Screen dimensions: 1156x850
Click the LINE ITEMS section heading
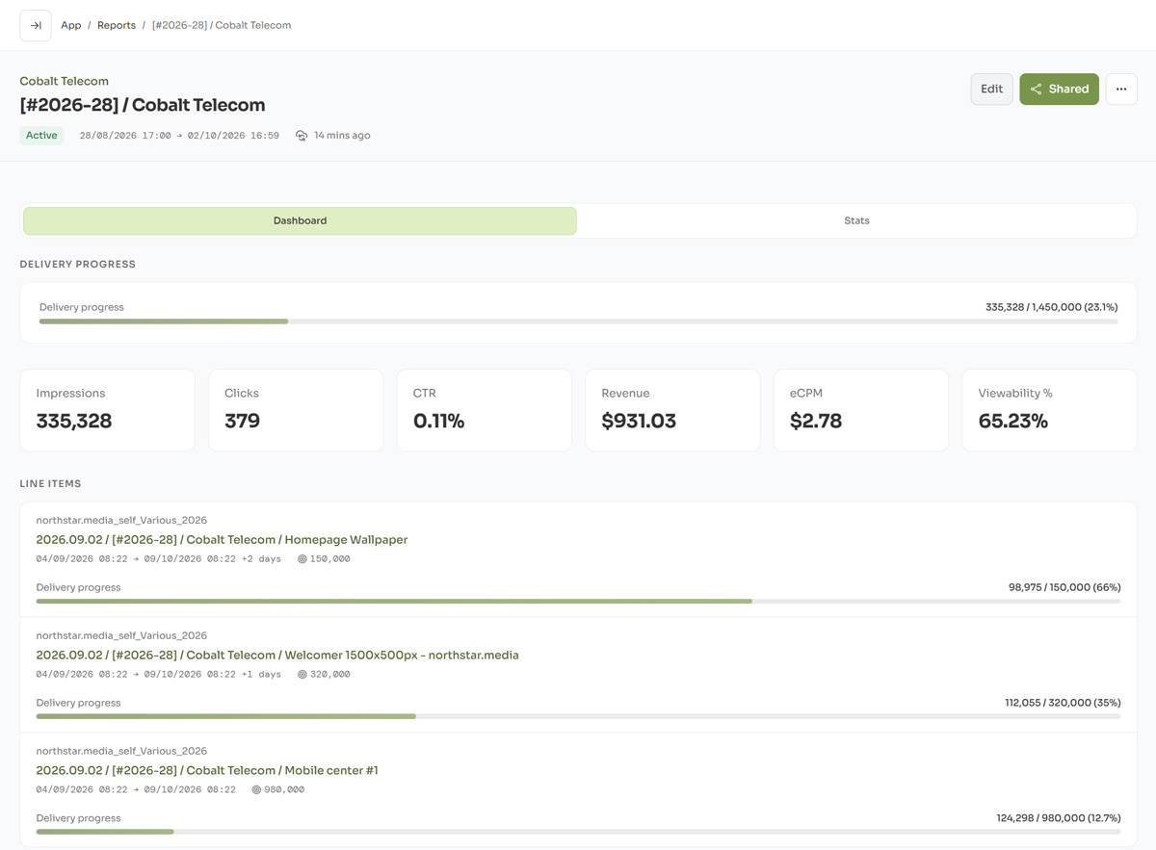click(x=50, y=484)
